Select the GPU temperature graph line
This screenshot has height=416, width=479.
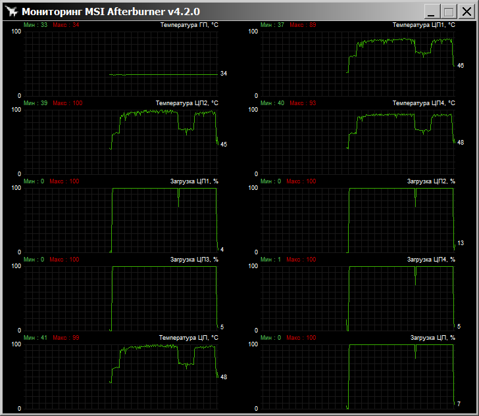tap(164, 74)
